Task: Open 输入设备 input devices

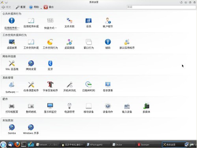Action: pyautogui.click(x=127, y=108)
